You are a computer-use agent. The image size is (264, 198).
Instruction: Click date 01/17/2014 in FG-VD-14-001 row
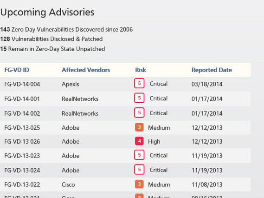tap(207, 99)
